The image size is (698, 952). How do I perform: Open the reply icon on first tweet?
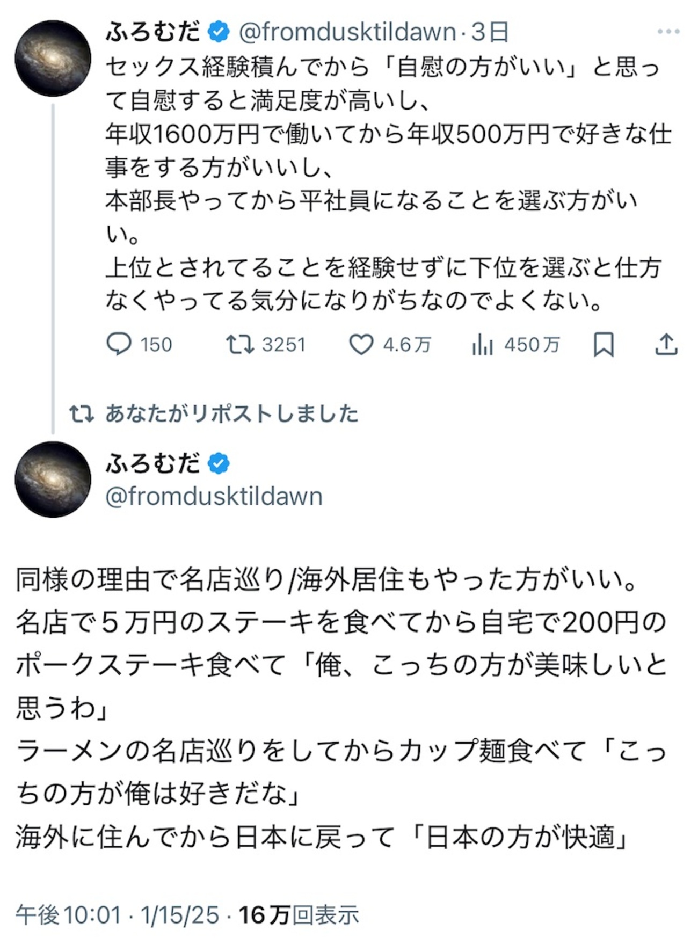click(x=119, y=344)
